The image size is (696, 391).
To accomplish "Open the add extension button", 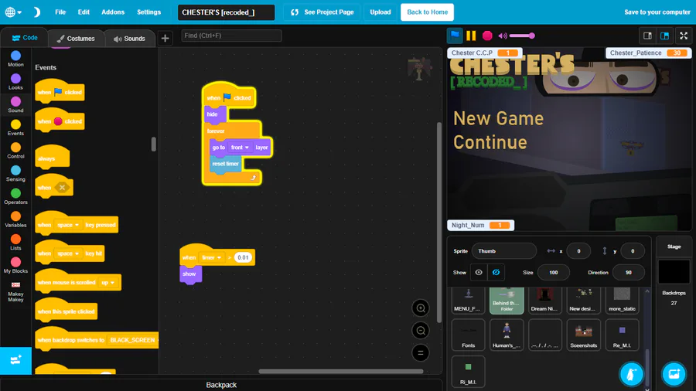I will pyautogui.click(x=15, y=360).
